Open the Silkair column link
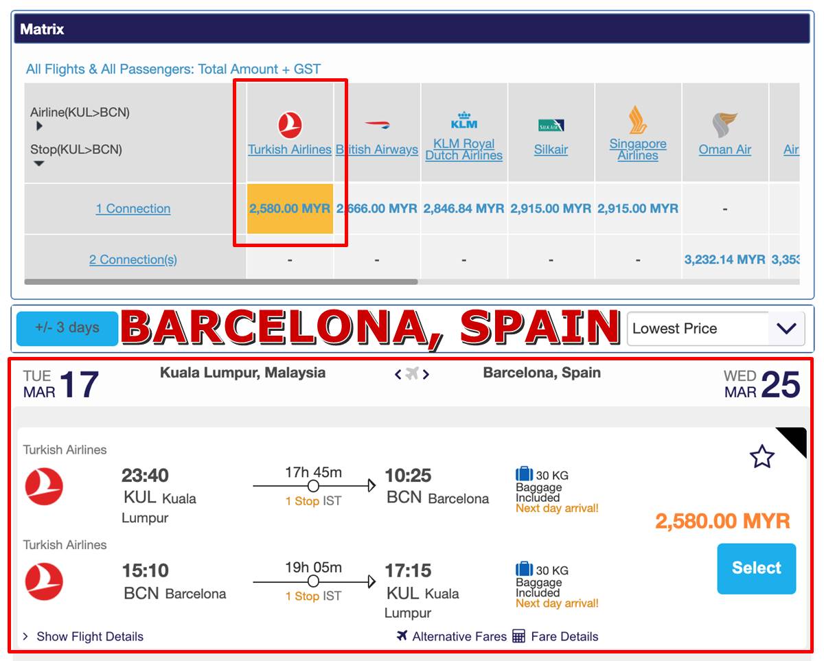Screen dimensions: 824x661 (551, 150)
